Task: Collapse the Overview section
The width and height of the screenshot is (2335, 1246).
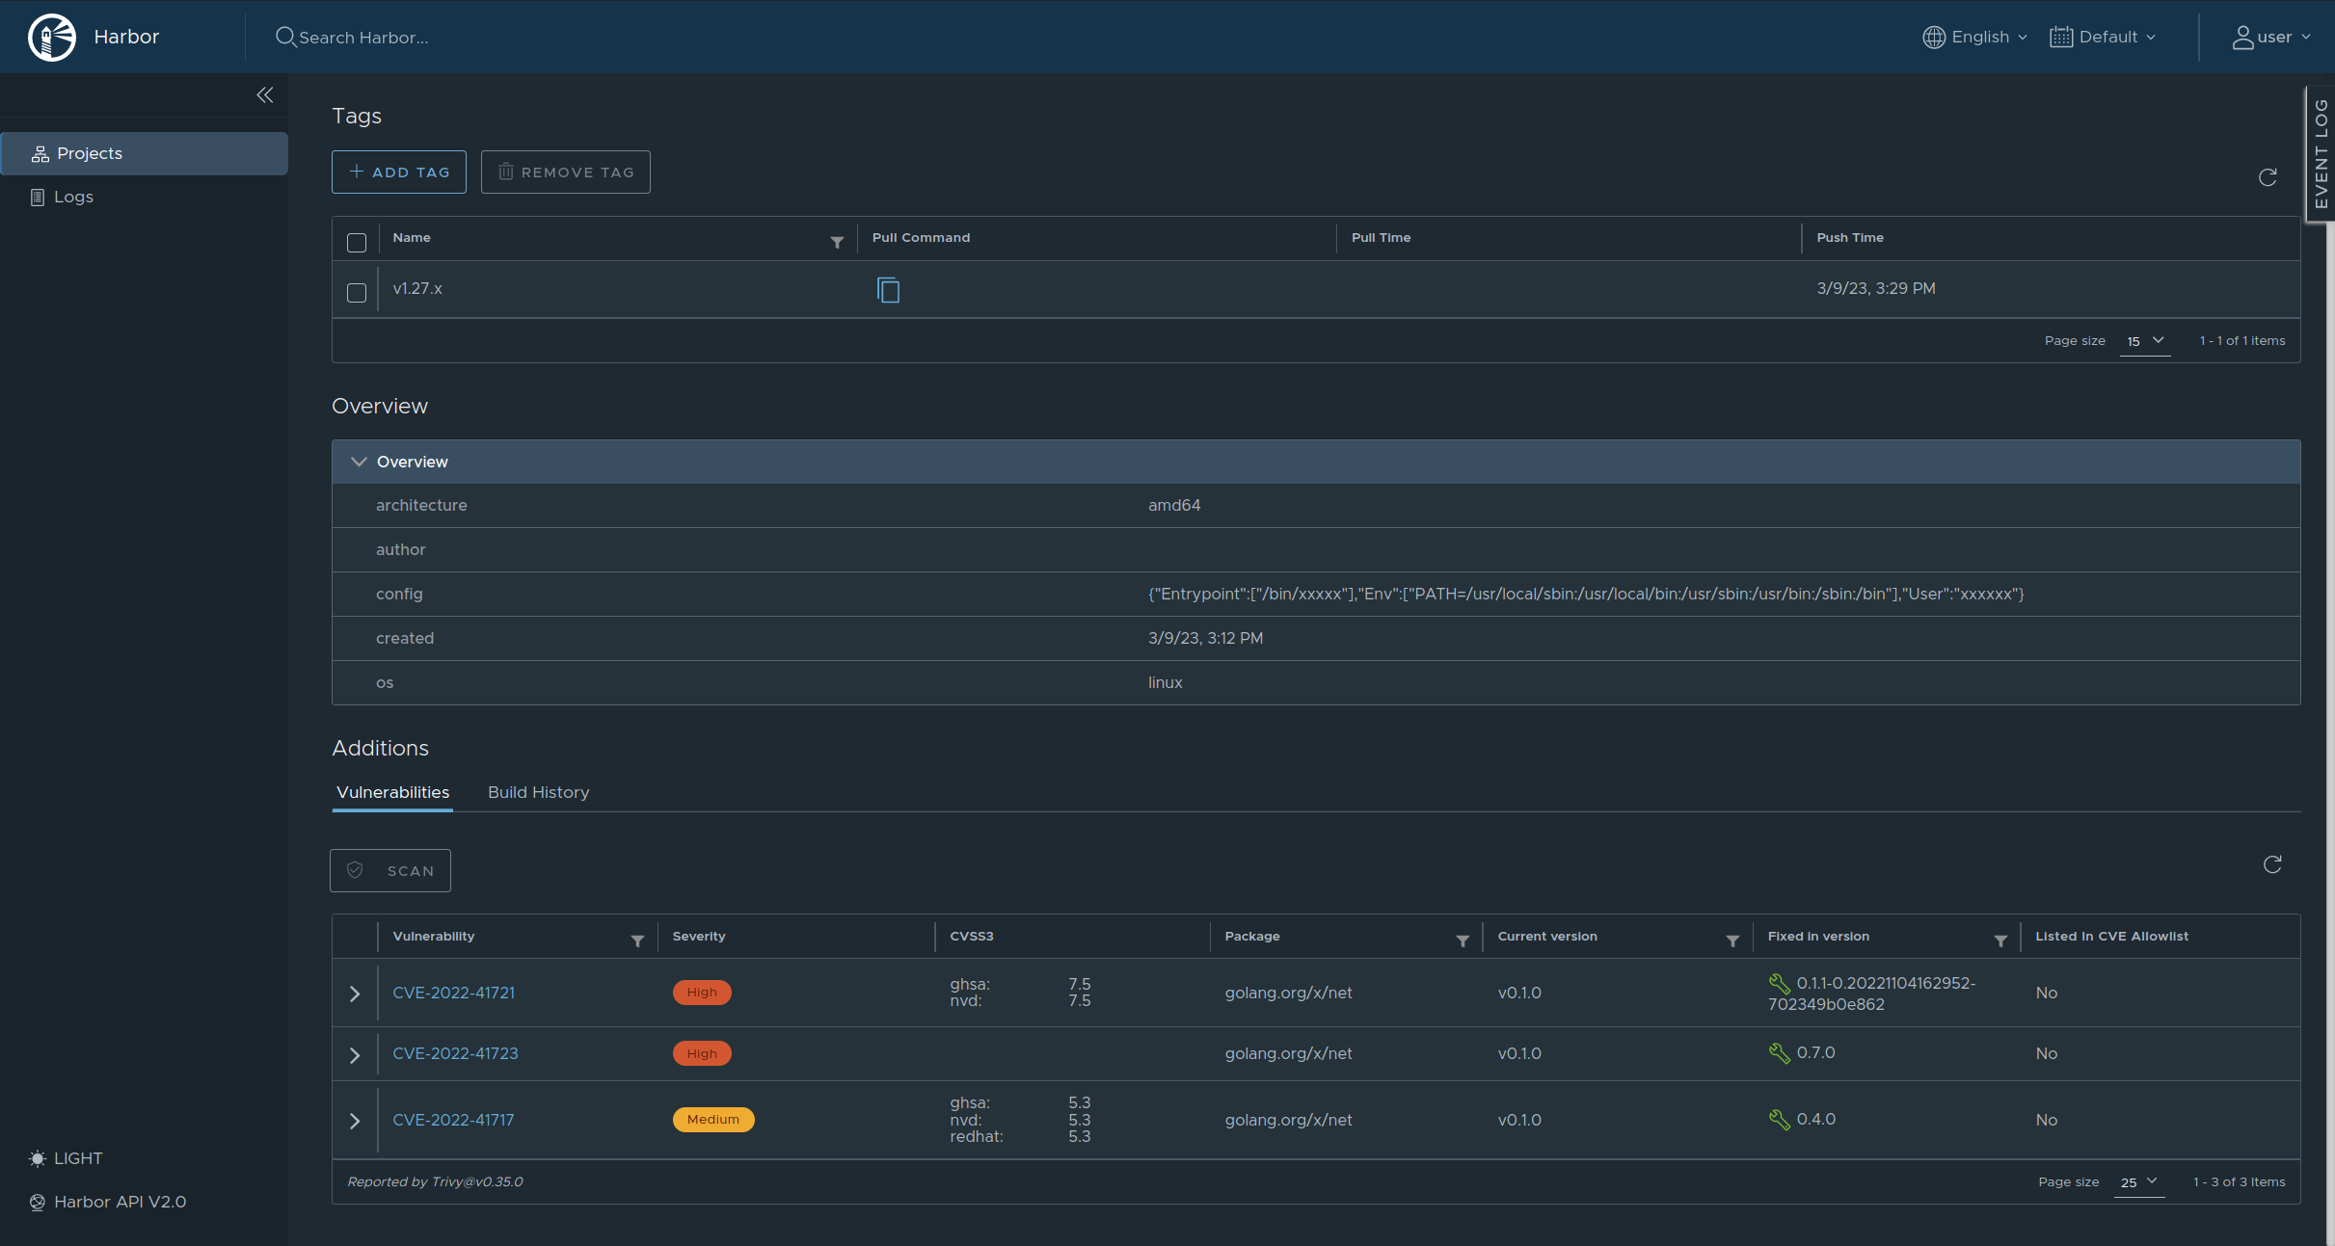Action: pyautogui.click(x=359, y=462)
